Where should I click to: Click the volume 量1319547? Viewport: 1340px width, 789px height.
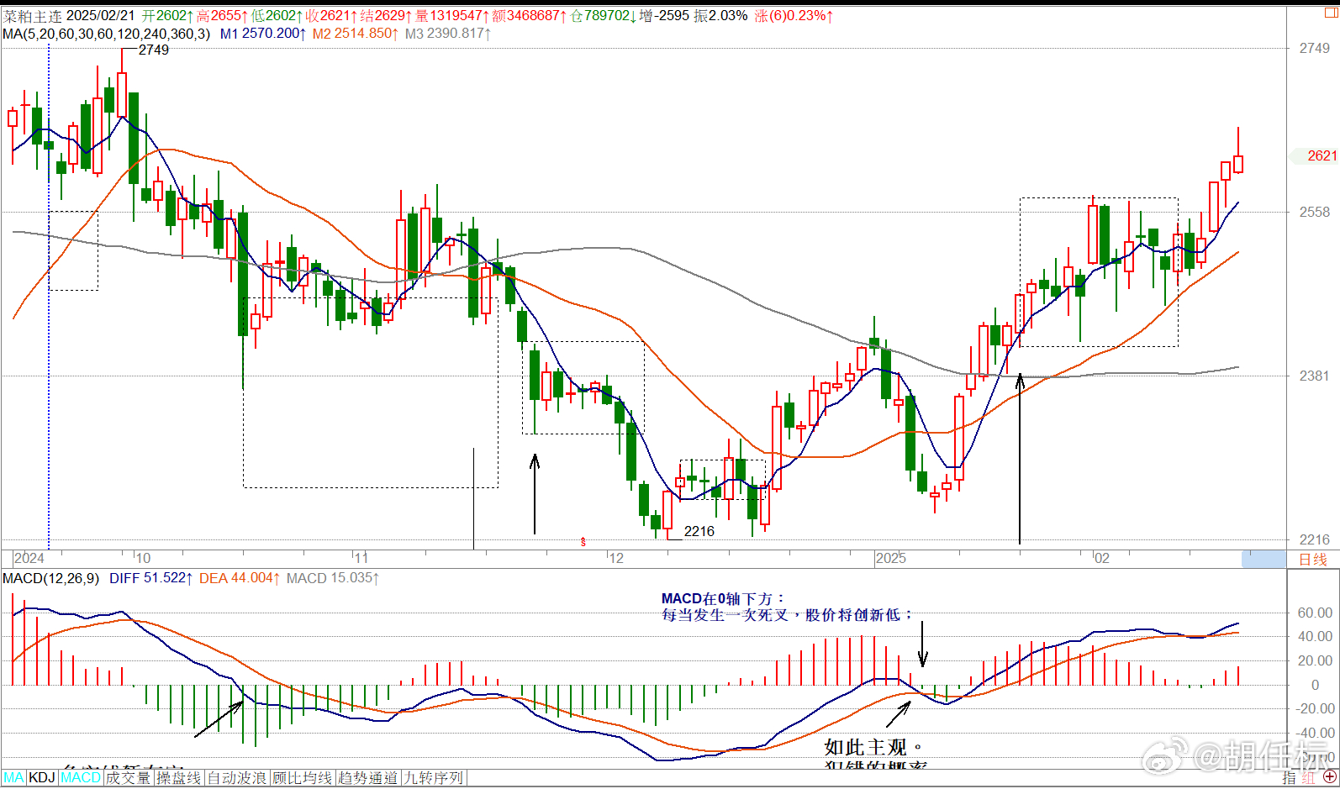click(x=452, y=16)
